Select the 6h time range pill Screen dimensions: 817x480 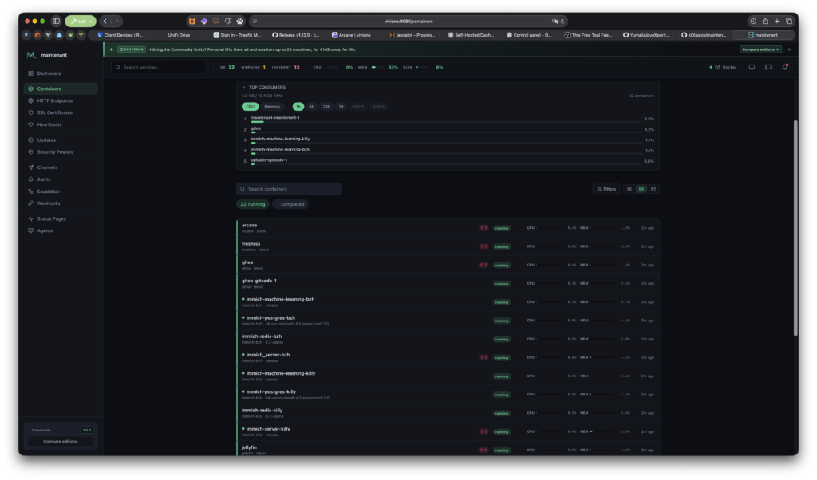coord(312,107)
